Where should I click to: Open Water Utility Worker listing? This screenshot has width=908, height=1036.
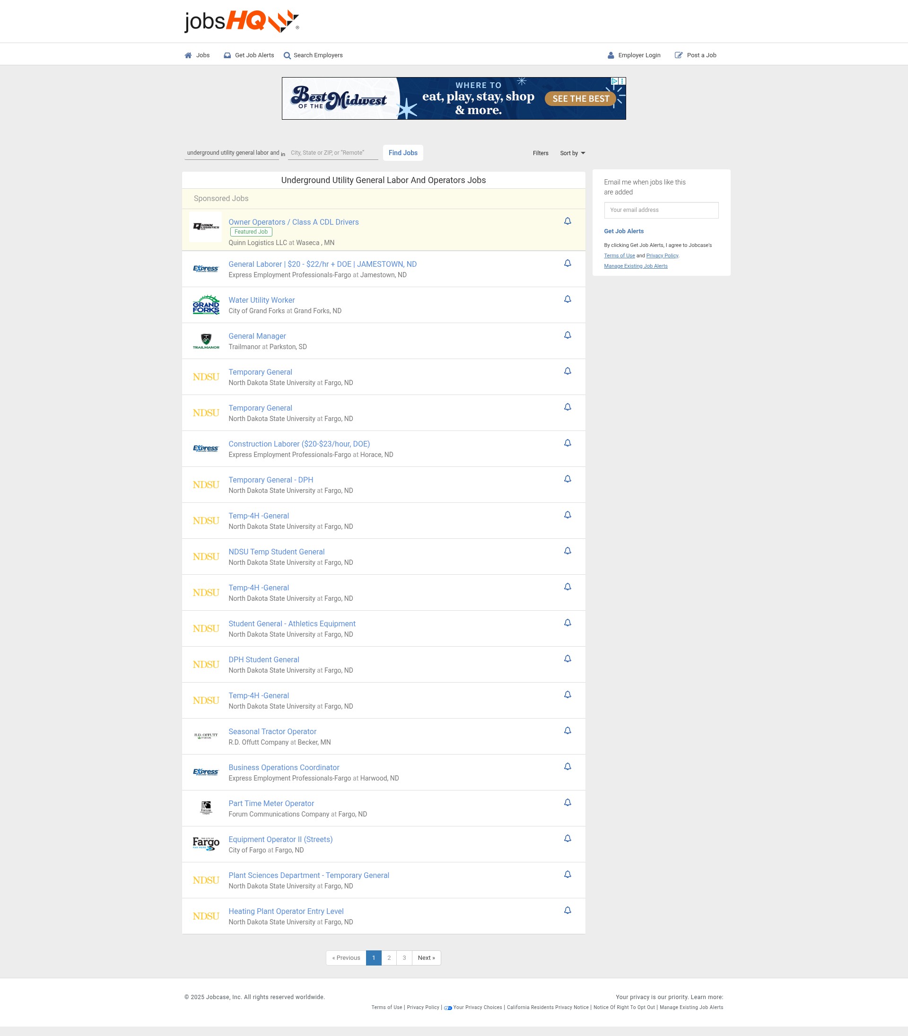tap(262, 300)
